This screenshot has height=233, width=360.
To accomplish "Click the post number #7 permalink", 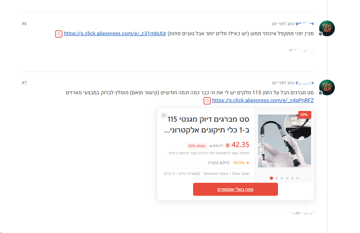I will click(x=24, y=83).
